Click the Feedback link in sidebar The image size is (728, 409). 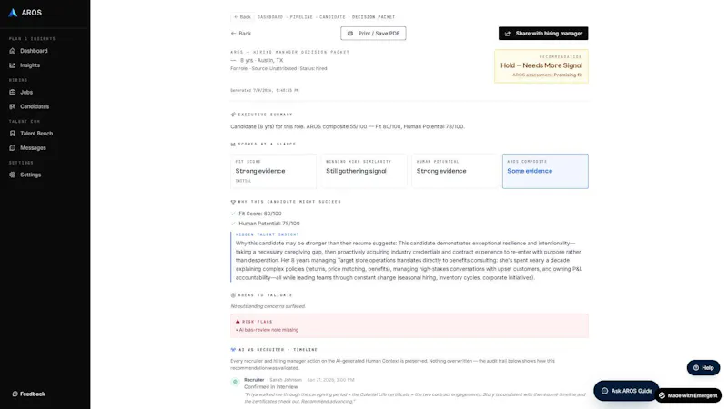29,394
